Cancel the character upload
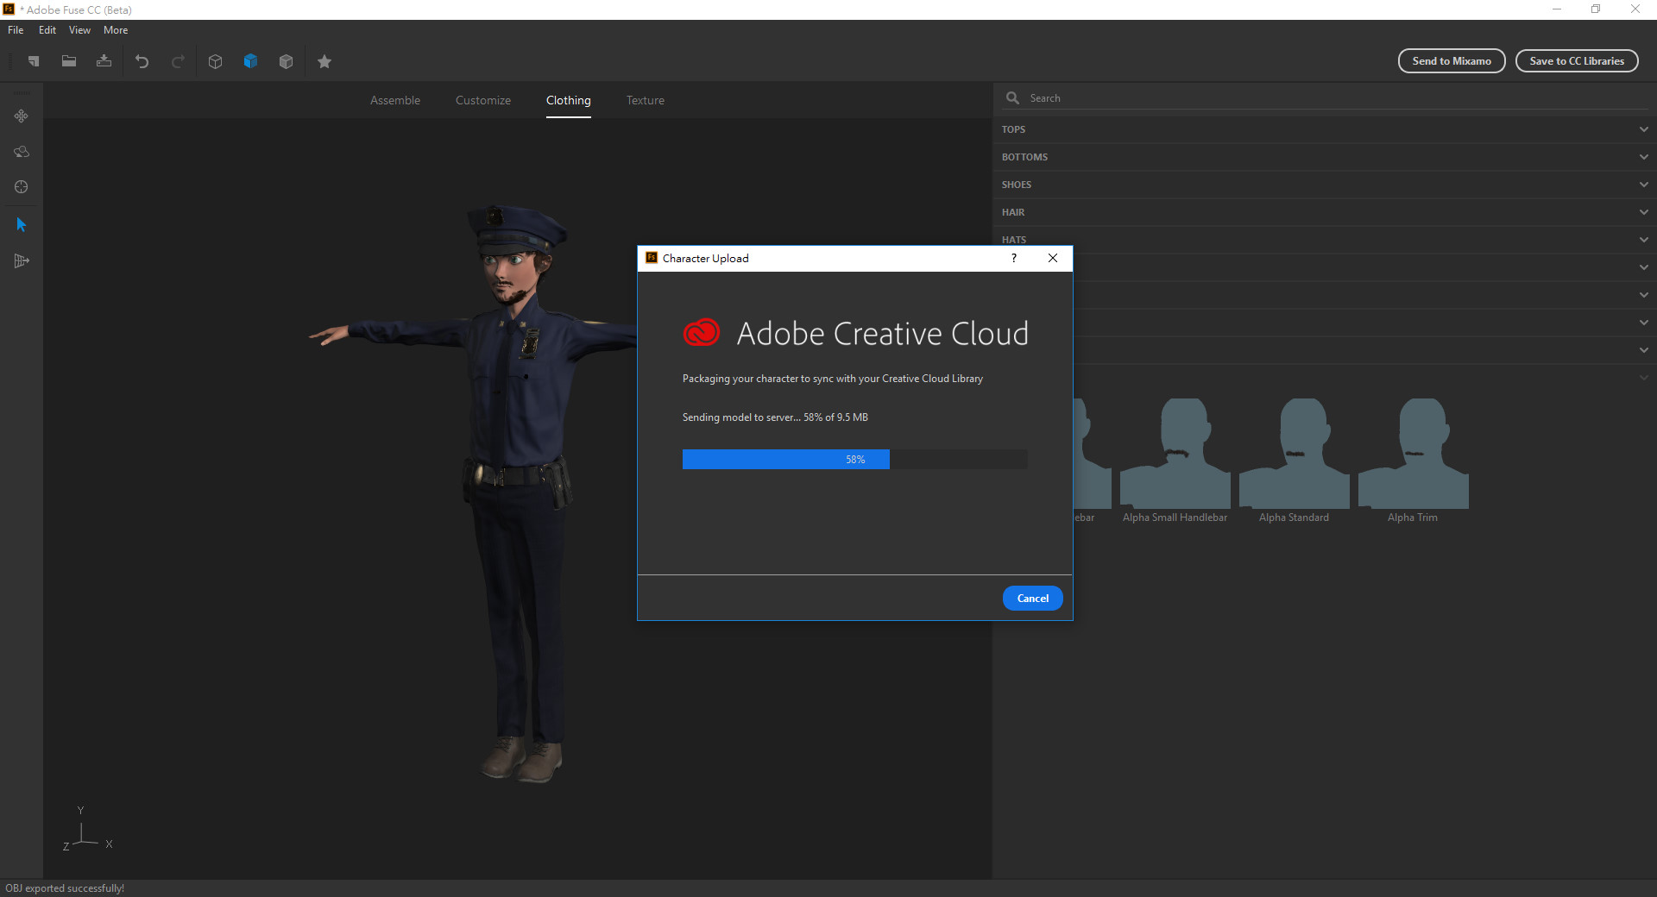The width and height of the screenshot is (1657, 897). click(x=1032, y=599)
